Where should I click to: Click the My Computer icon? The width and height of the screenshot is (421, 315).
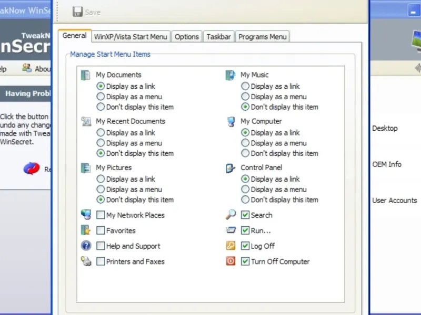[230, 122]
